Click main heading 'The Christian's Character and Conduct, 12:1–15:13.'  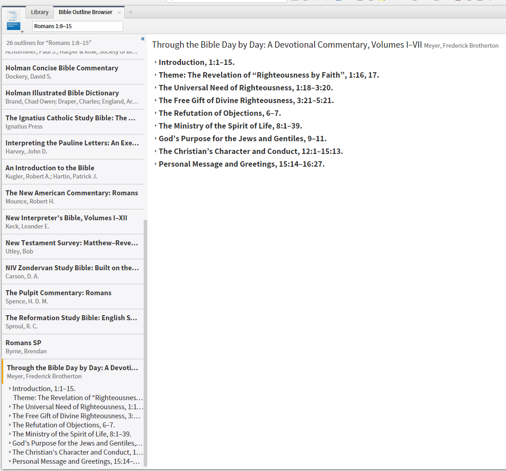251,152
